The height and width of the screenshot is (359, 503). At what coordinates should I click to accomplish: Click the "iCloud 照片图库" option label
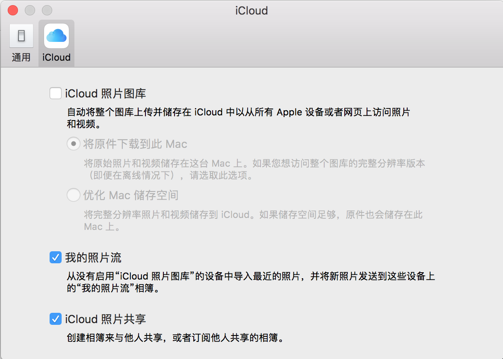pyautogui.click(x=106, y=93)
